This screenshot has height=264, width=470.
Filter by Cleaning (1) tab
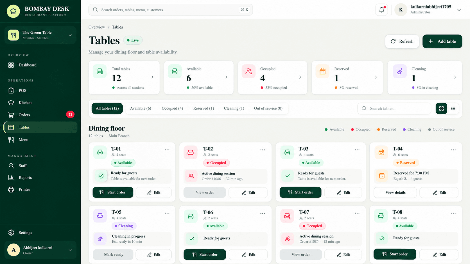[234, 108]
